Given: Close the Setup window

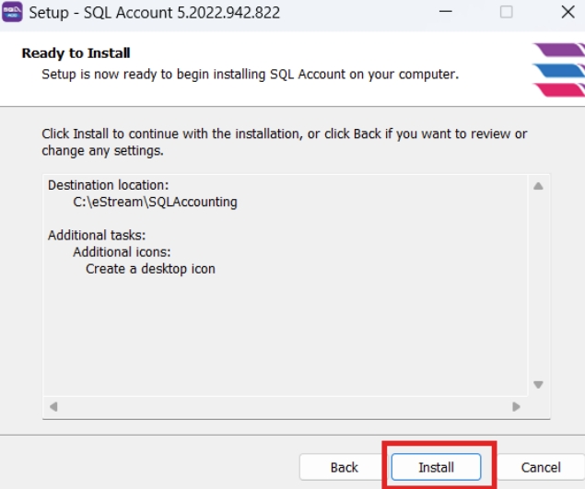Looking at the screenshot, I should coord(567,13).
